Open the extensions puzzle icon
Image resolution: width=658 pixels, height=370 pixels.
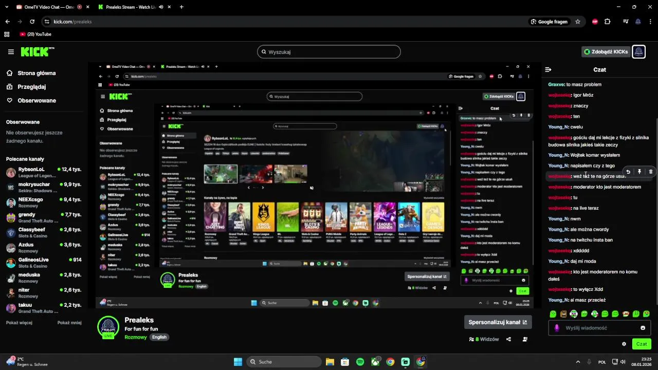[608, 22]
